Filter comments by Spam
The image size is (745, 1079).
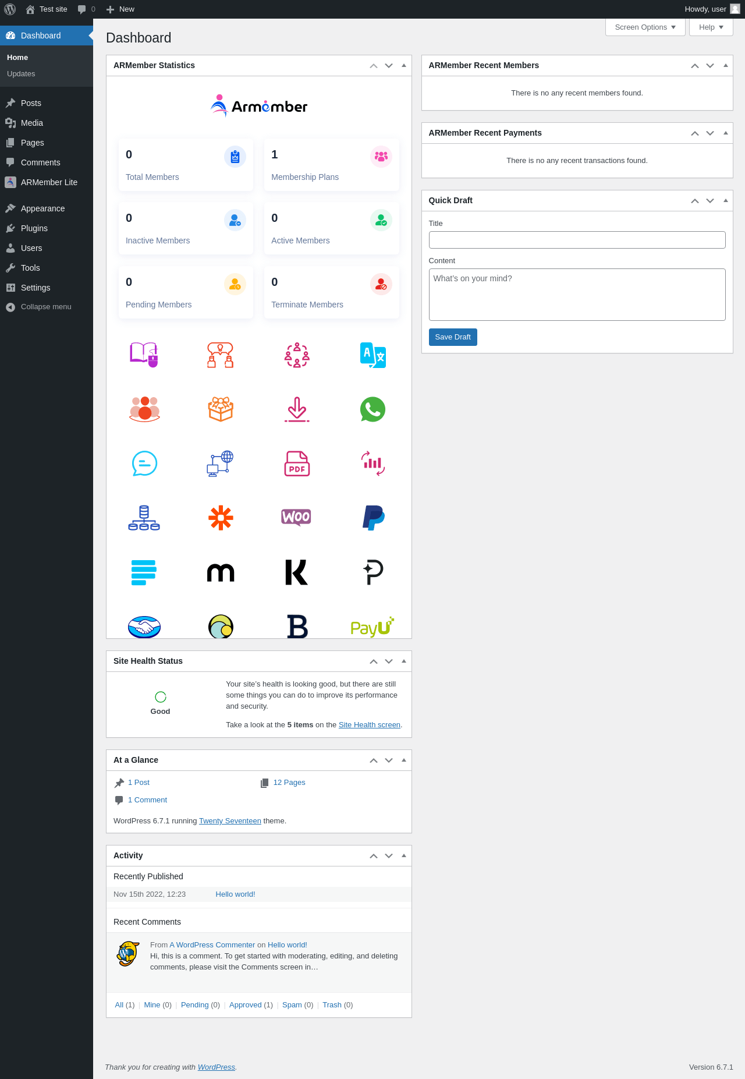pos(292,1005)
